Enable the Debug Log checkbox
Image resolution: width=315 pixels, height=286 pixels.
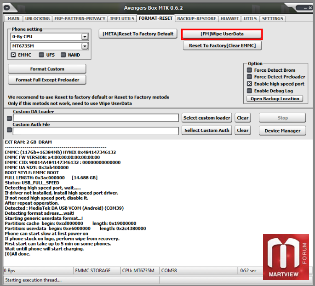click(x=249, y=91)
